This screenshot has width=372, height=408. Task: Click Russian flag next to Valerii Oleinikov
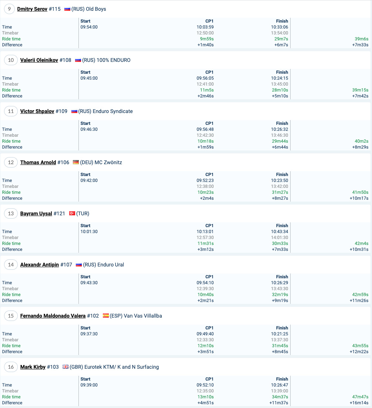[x=78, y=60]
